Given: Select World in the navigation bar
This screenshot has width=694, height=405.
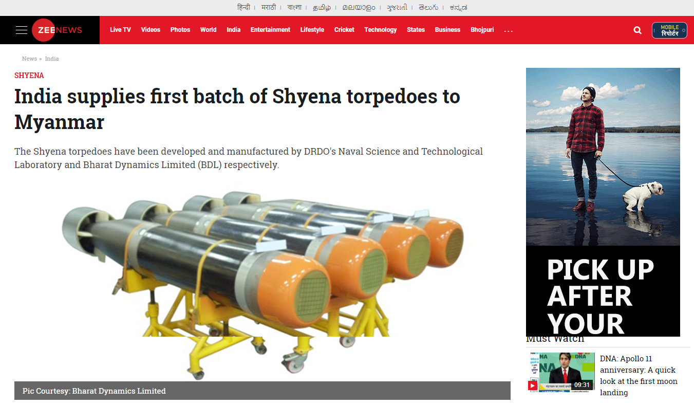Looking at the screenshot, I should (208, 30).
